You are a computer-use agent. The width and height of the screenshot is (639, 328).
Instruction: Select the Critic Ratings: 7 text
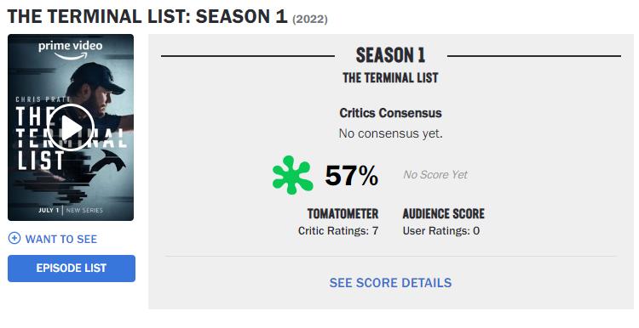(x=338, y=231)
